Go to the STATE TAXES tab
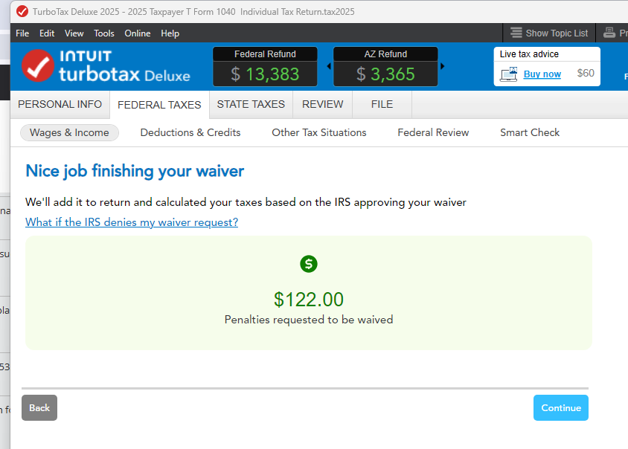The image size is (628, 449). click(251, 105)
